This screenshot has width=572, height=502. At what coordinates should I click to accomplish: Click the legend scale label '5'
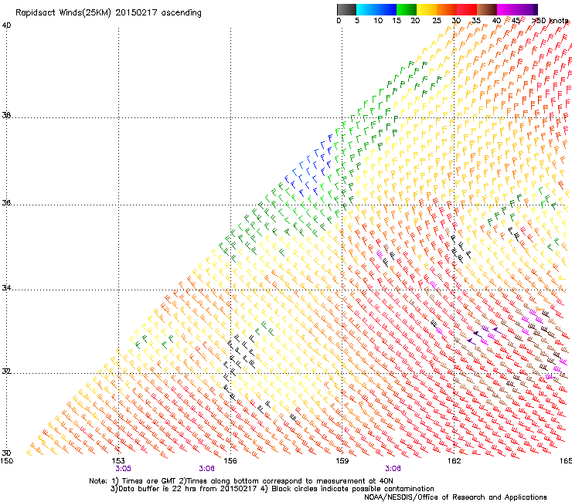click(357, 21)
